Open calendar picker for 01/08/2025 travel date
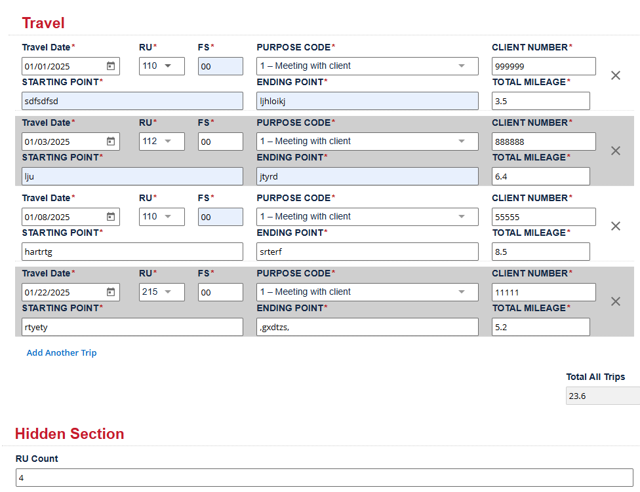 click(x=111, y=217)
